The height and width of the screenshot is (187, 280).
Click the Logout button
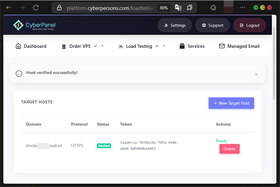[250, 25]
